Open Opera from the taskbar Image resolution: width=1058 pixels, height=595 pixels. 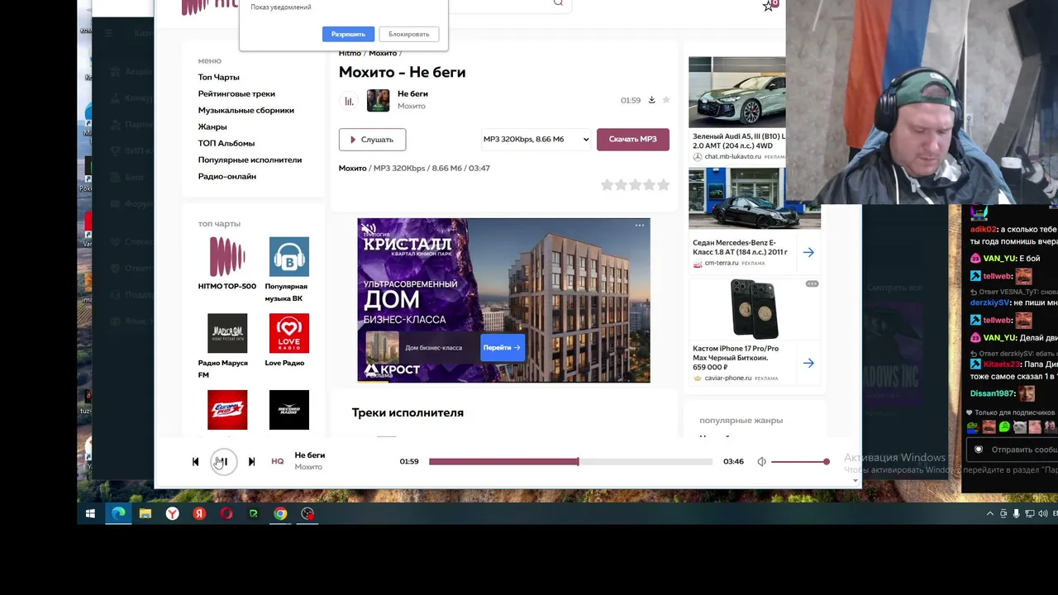tap(226, 514)
